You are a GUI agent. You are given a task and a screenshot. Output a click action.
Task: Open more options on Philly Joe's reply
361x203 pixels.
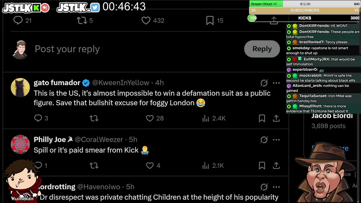pos(276,140)
